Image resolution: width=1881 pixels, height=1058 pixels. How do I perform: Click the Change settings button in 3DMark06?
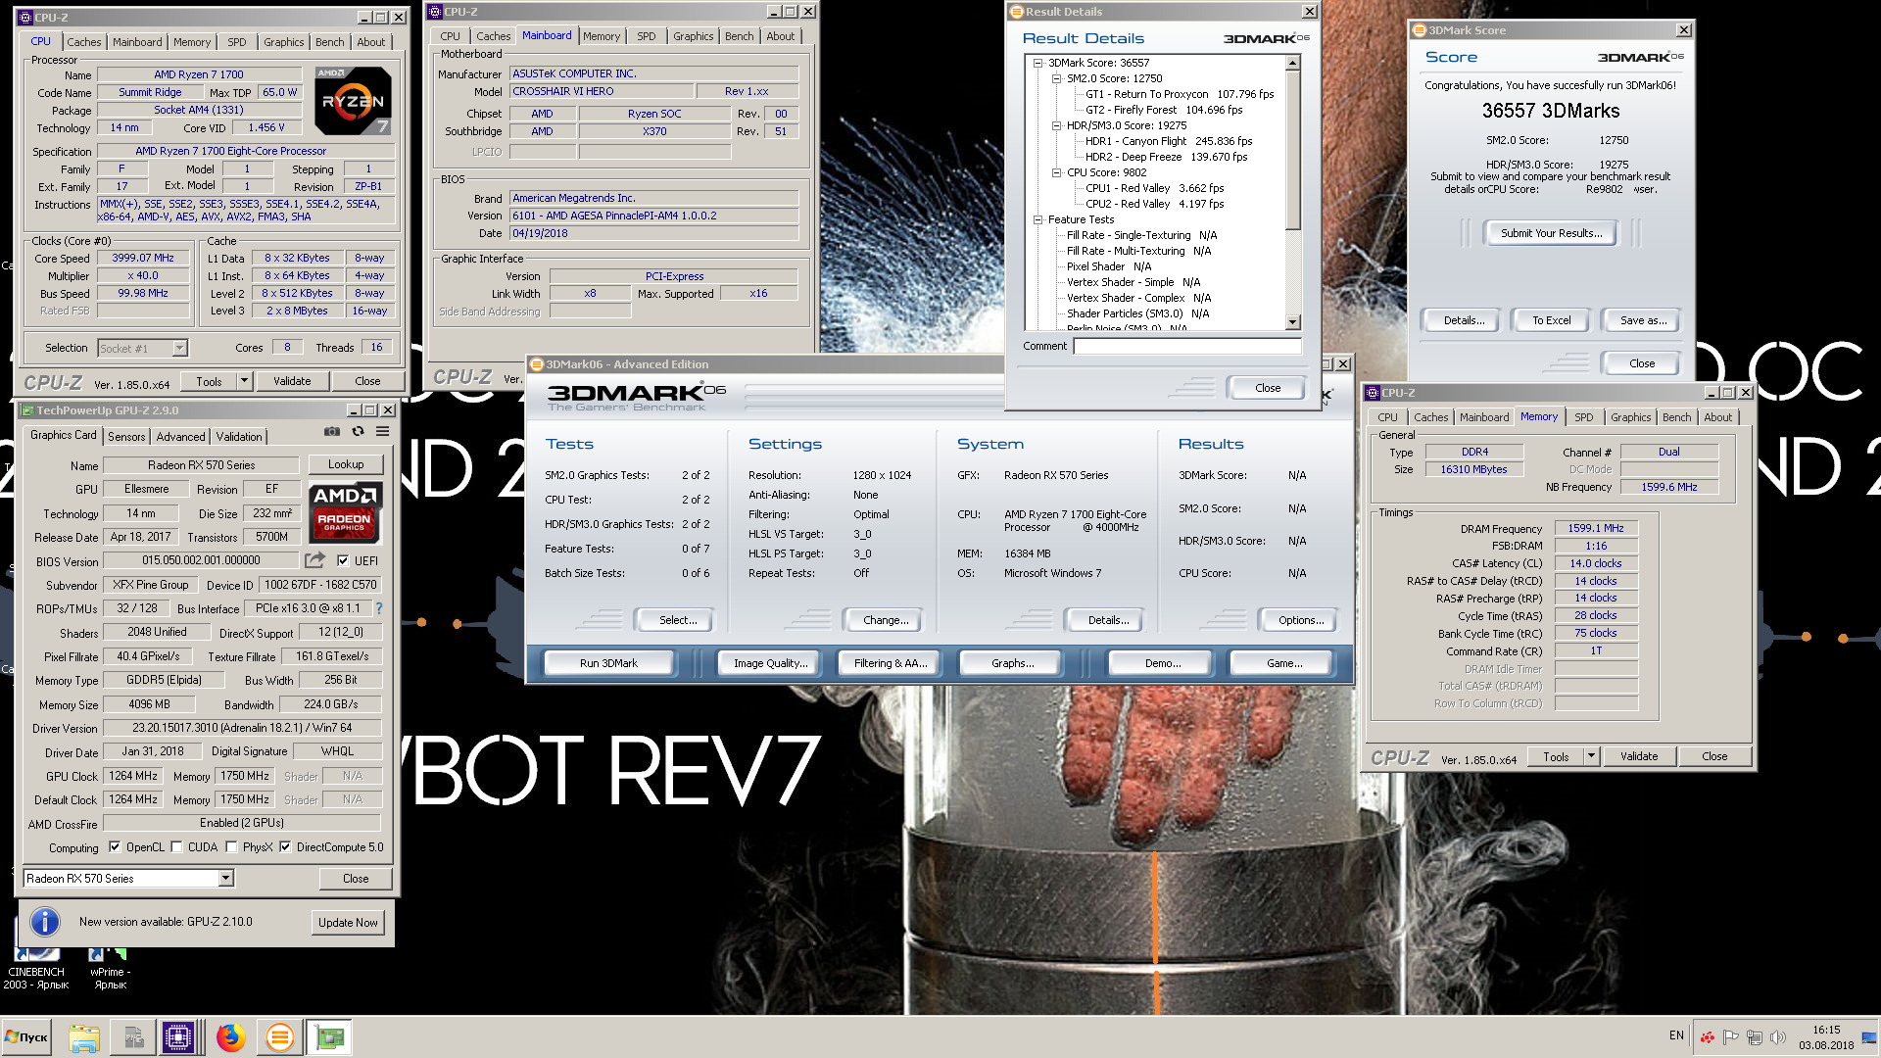click(886, 620)
